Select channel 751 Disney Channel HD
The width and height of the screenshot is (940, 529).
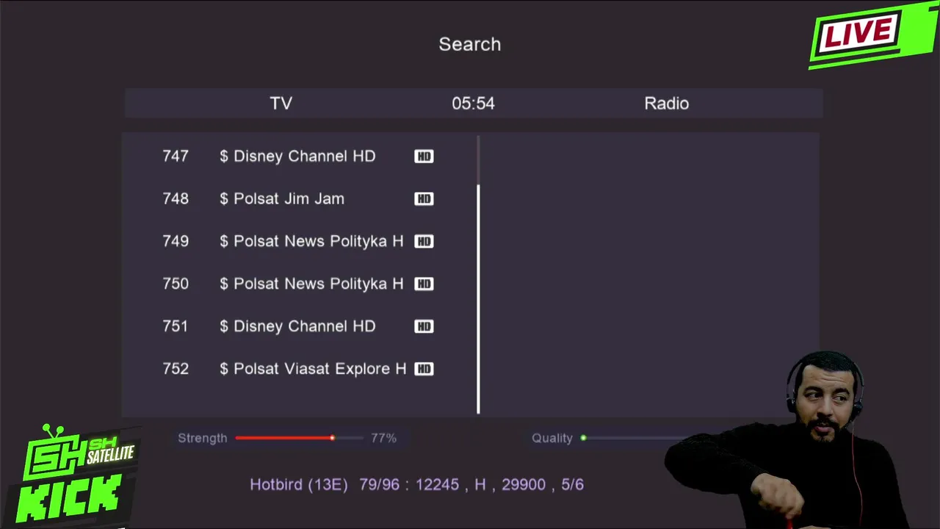pos(299,327)
